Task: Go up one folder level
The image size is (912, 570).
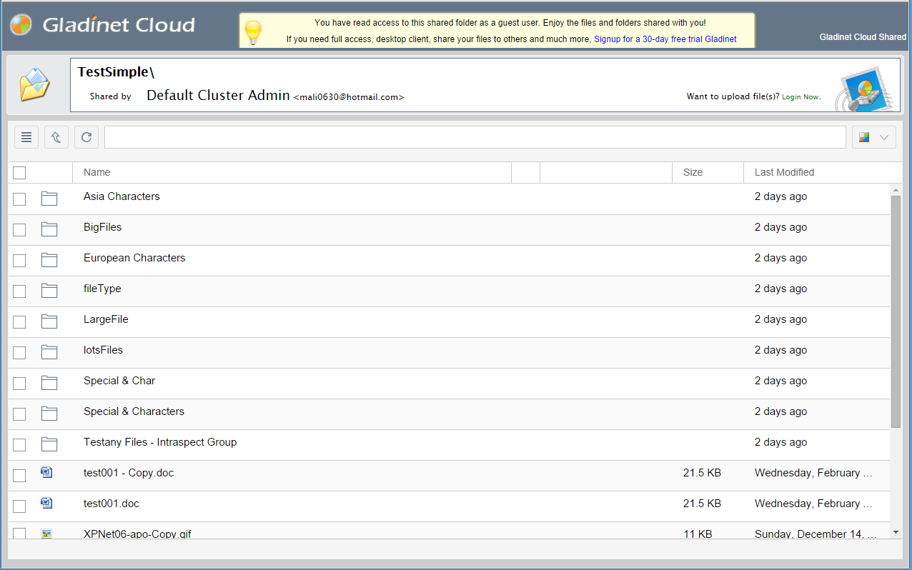Action: pyautogui.click(x=56, y=137)
